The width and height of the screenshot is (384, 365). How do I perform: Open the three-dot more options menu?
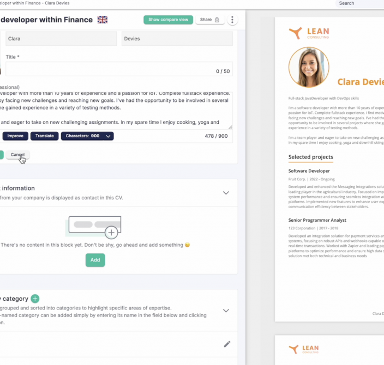point(232,20)
